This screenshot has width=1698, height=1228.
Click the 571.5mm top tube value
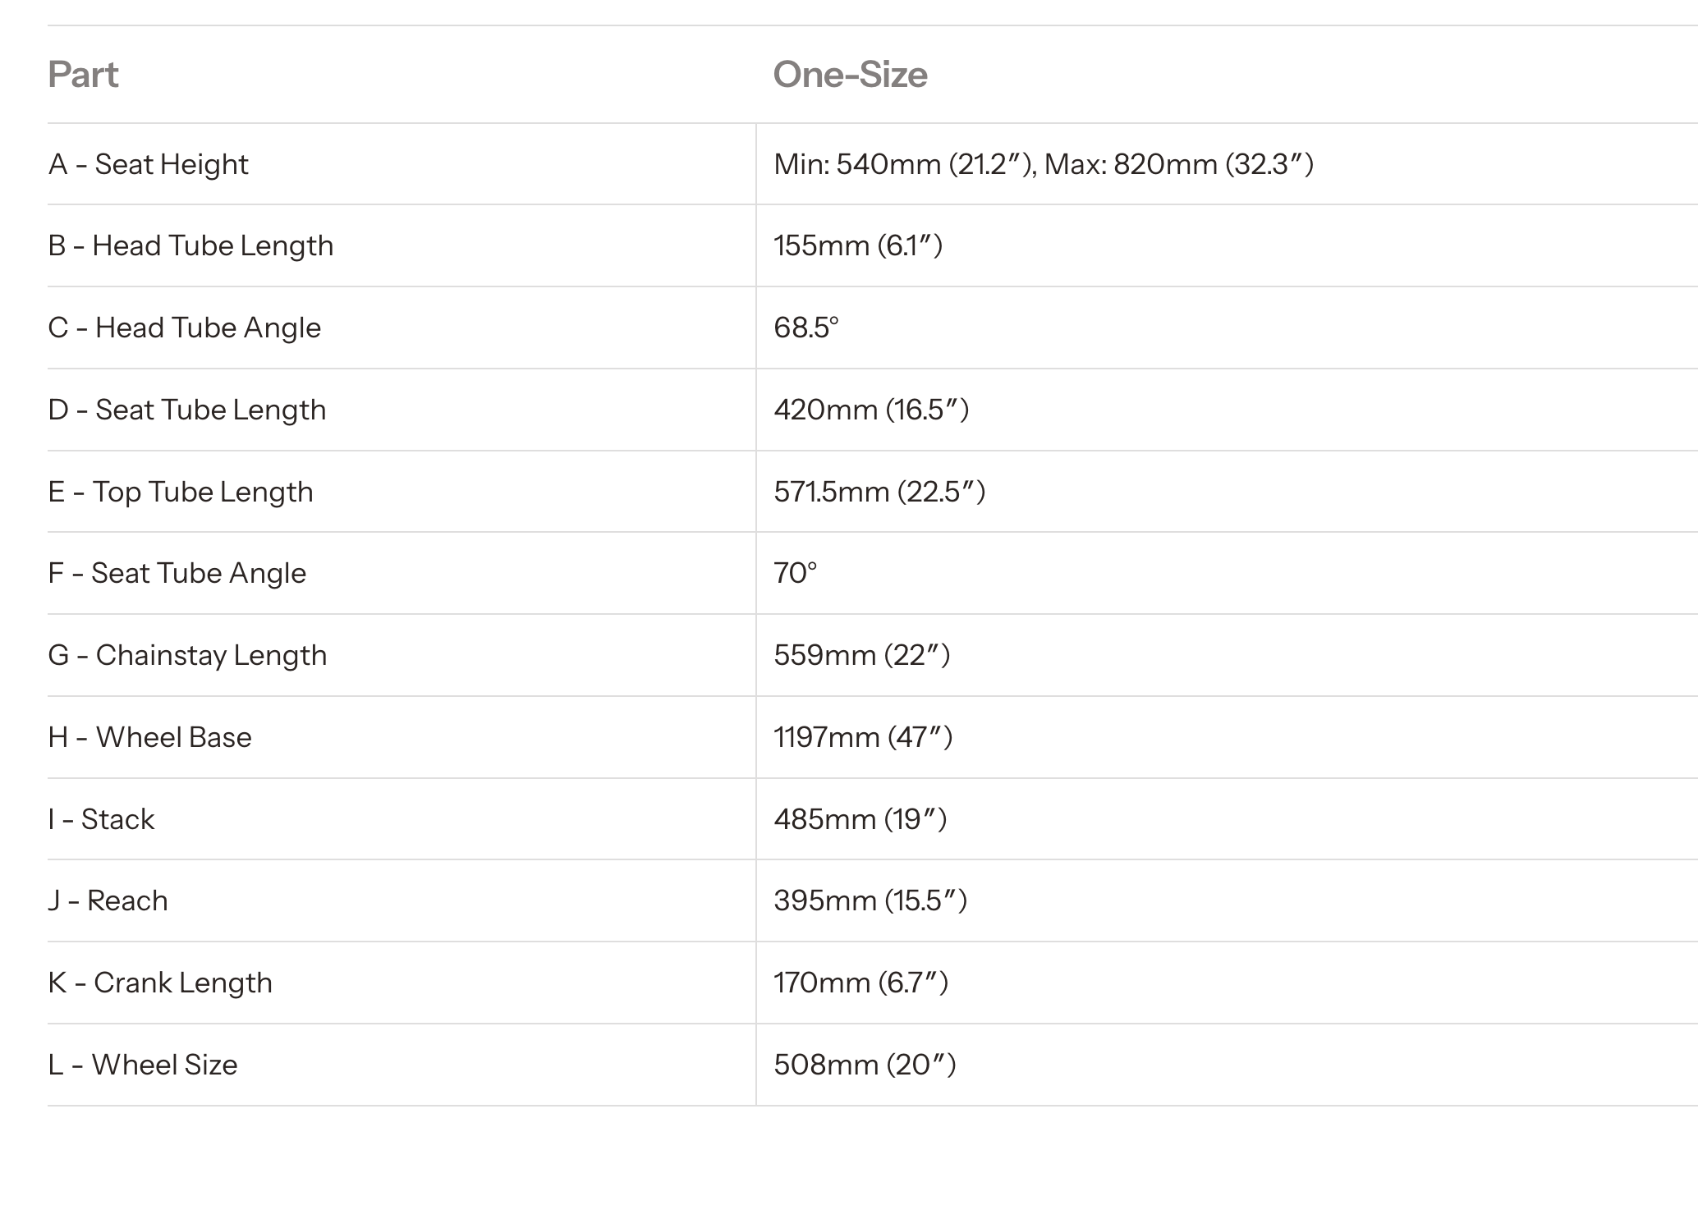point(879,492)
